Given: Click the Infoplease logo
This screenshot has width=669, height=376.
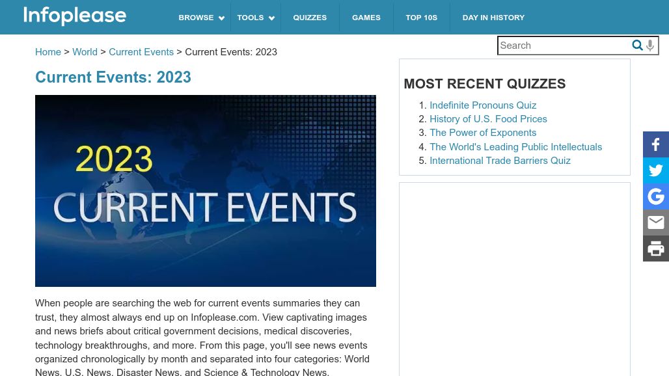Looking at the screenshot, I should 75,16.
